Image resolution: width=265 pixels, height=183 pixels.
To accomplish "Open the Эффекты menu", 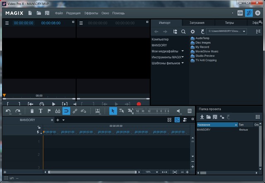I will coord(91,13).
